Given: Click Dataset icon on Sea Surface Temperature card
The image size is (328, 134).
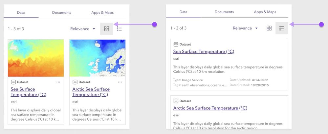Looking at the screenshot, I should pos(13,82).
